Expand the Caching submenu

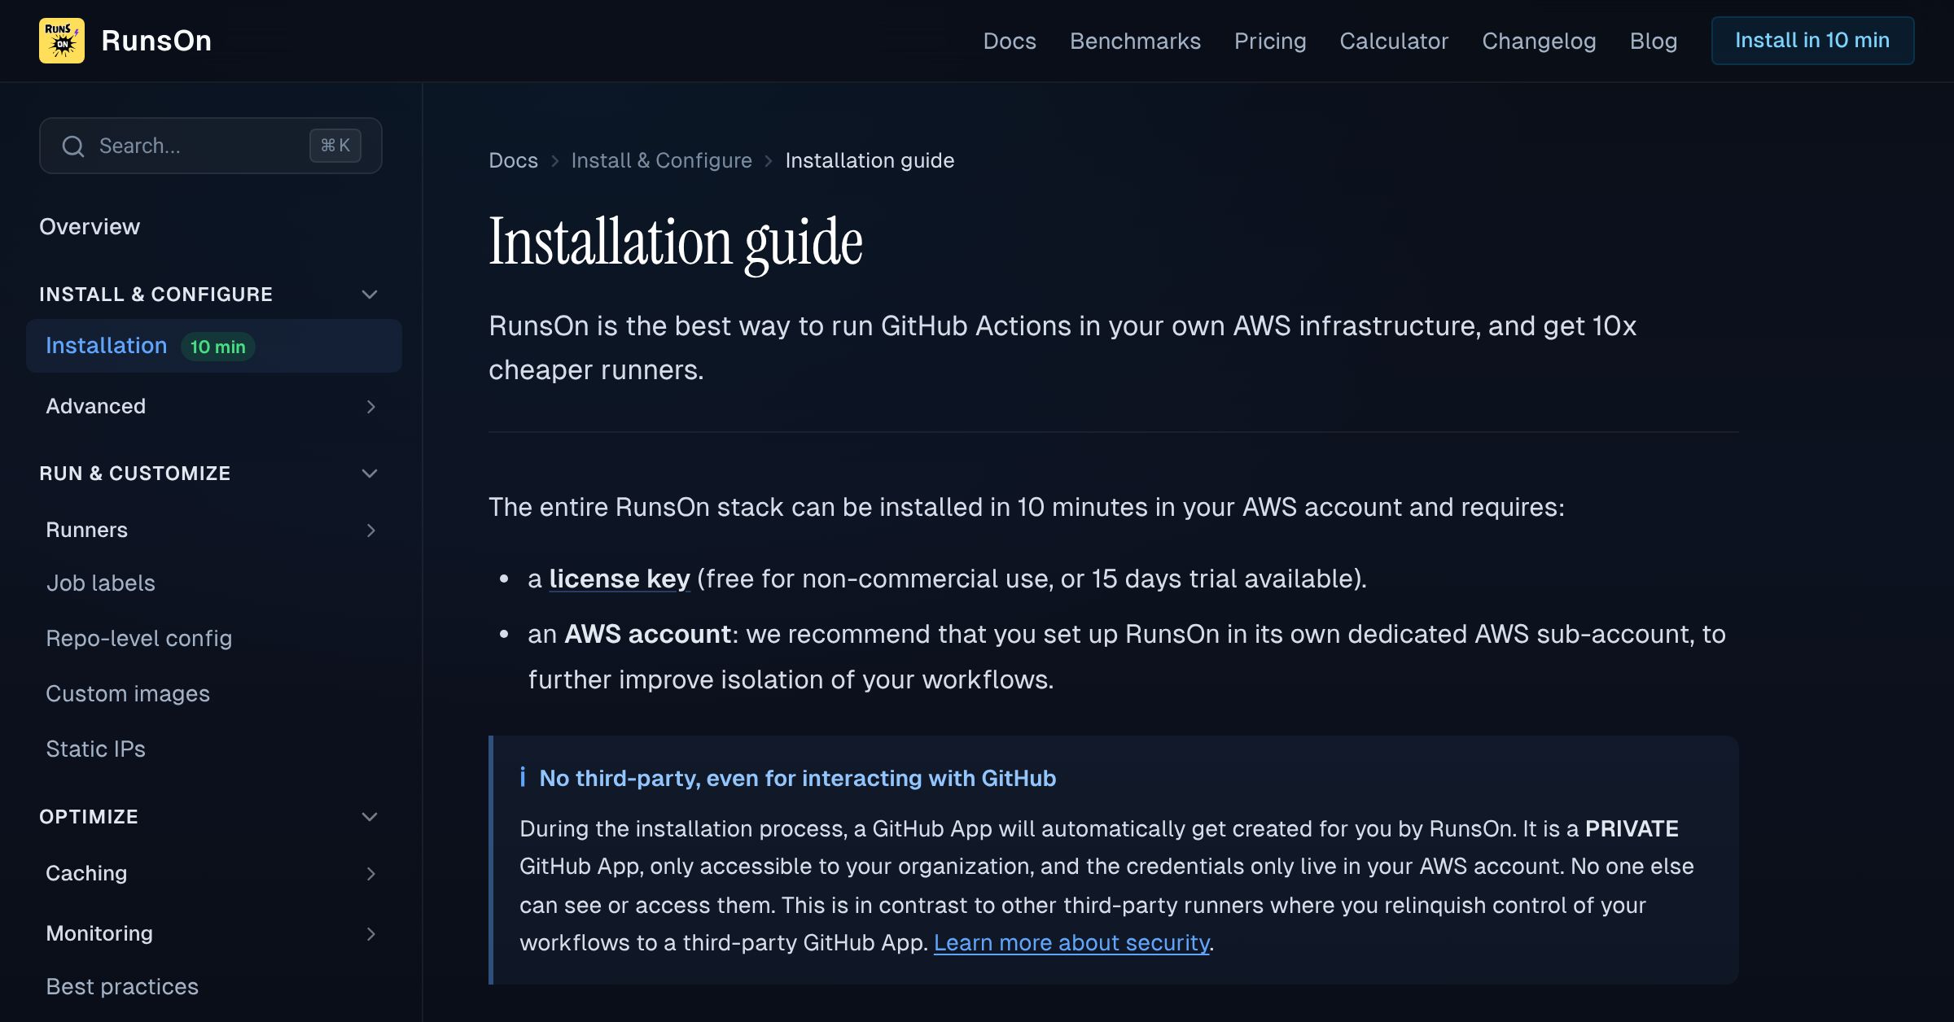point(371,873)
